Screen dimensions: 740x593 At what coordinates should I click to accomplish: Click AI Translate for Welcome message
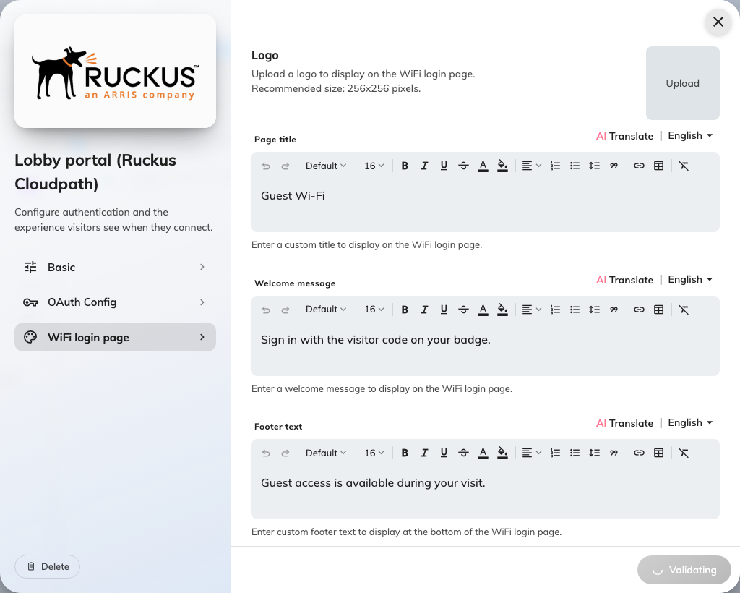tap(624, 280)
